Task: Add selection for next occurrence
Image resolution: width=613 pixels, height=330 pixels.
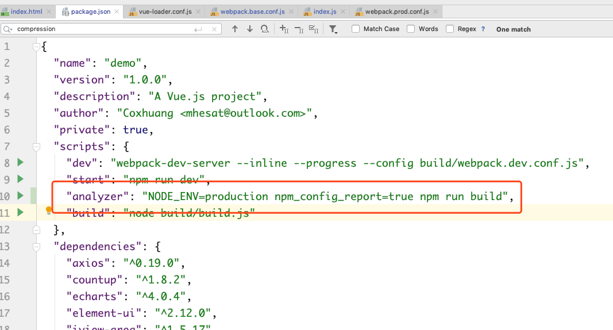Action: (x=284, y=29)
